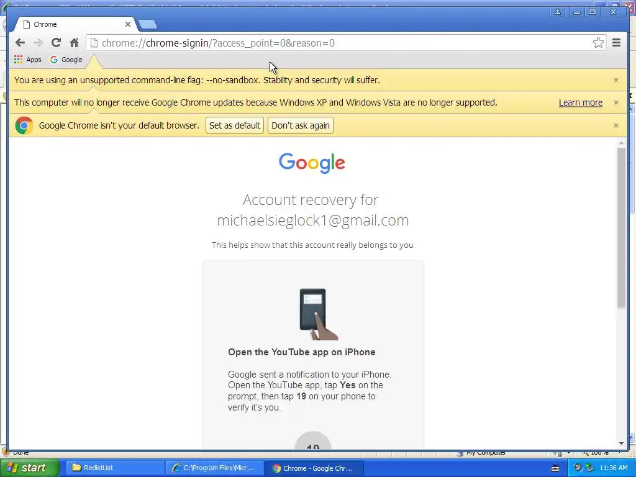Open the Apps bookmark shortcut
This screenshot has width=636, height=477.
pos(27,60)
